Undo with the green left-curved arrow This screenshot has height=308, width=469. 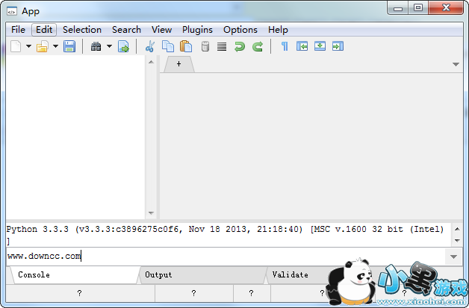click(x=240, y=46)
